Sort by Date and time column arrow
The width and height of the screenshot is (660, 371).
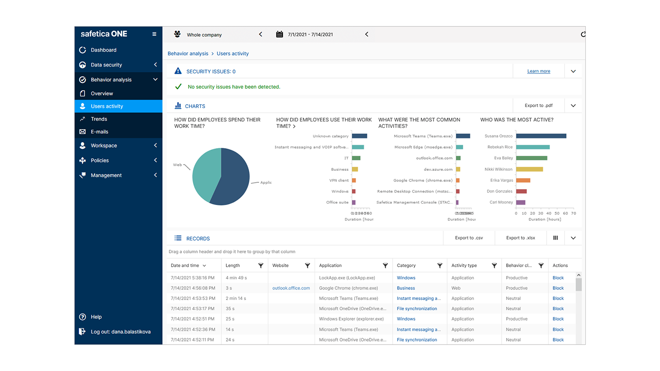click(204, 266)
